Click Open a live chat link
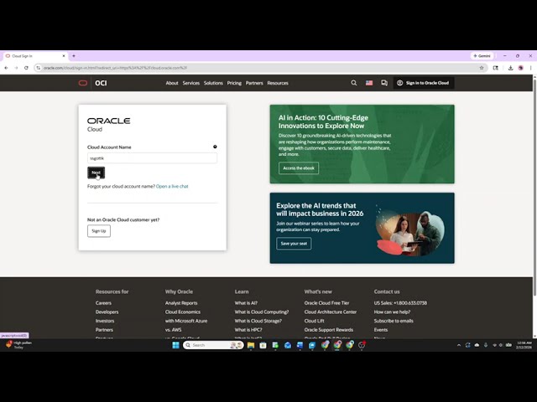 172,186
